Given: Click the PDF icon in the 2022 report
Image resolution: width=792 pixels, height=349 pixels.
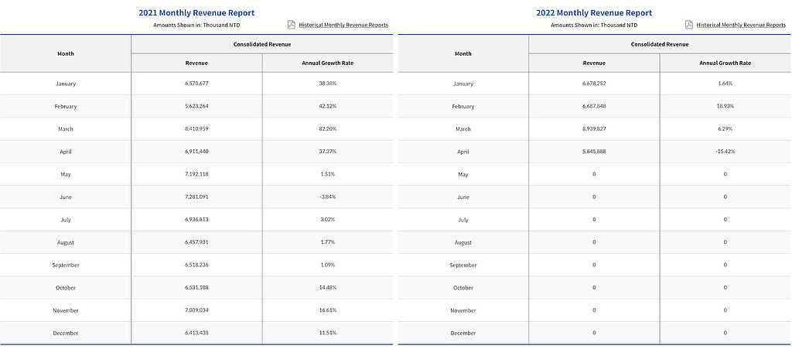Looking at the screenshot, I should (689, 25).
